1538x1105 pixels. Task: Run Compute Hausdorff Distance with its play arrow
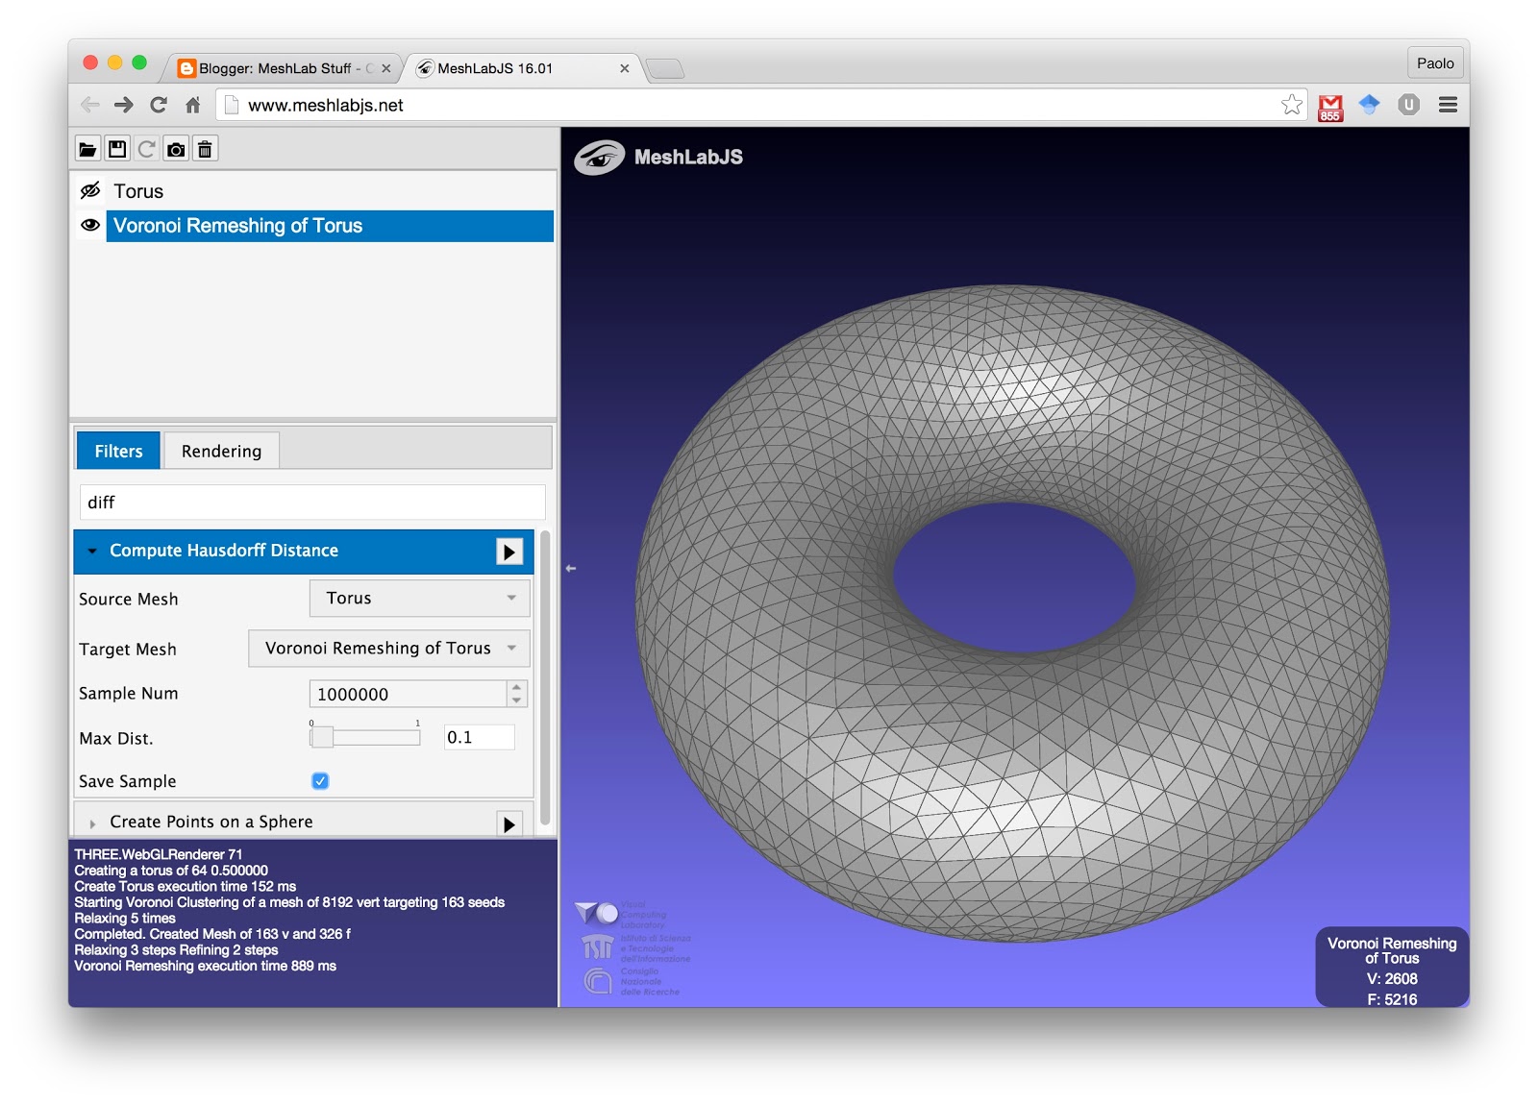coord(509,551)
